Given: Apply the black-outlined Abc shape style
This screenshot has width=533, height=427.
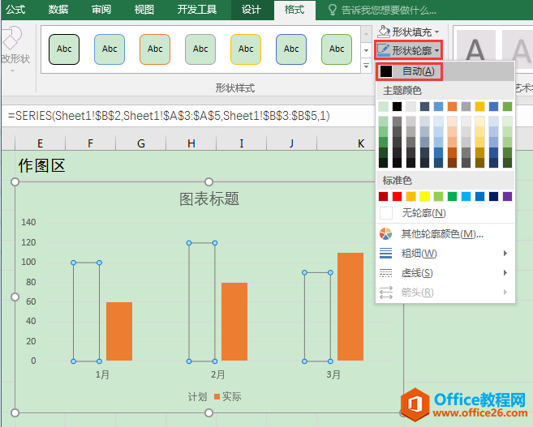Looking at the screenshot, I should [x=64, y=49].
